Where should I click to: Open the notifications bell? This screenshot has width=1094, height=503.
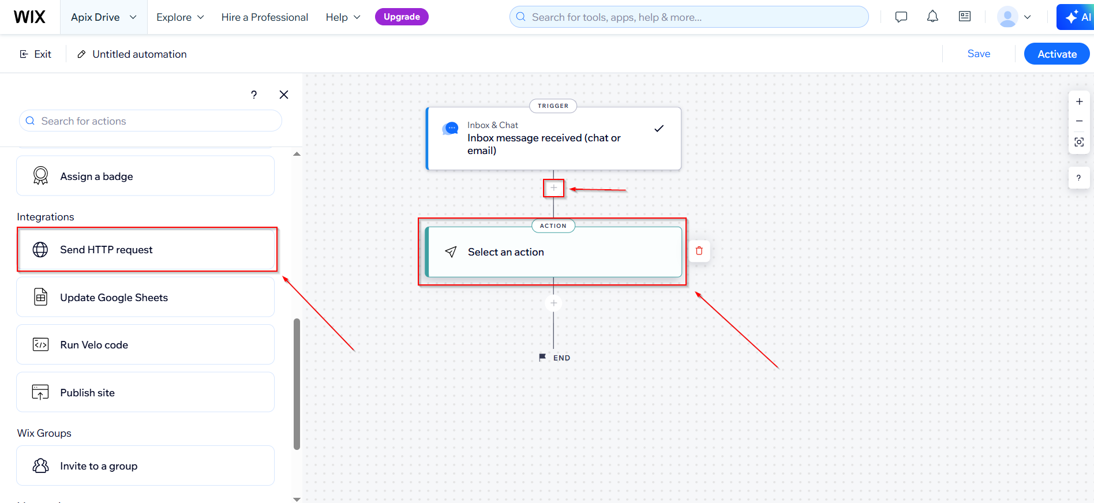coord(932,17)
